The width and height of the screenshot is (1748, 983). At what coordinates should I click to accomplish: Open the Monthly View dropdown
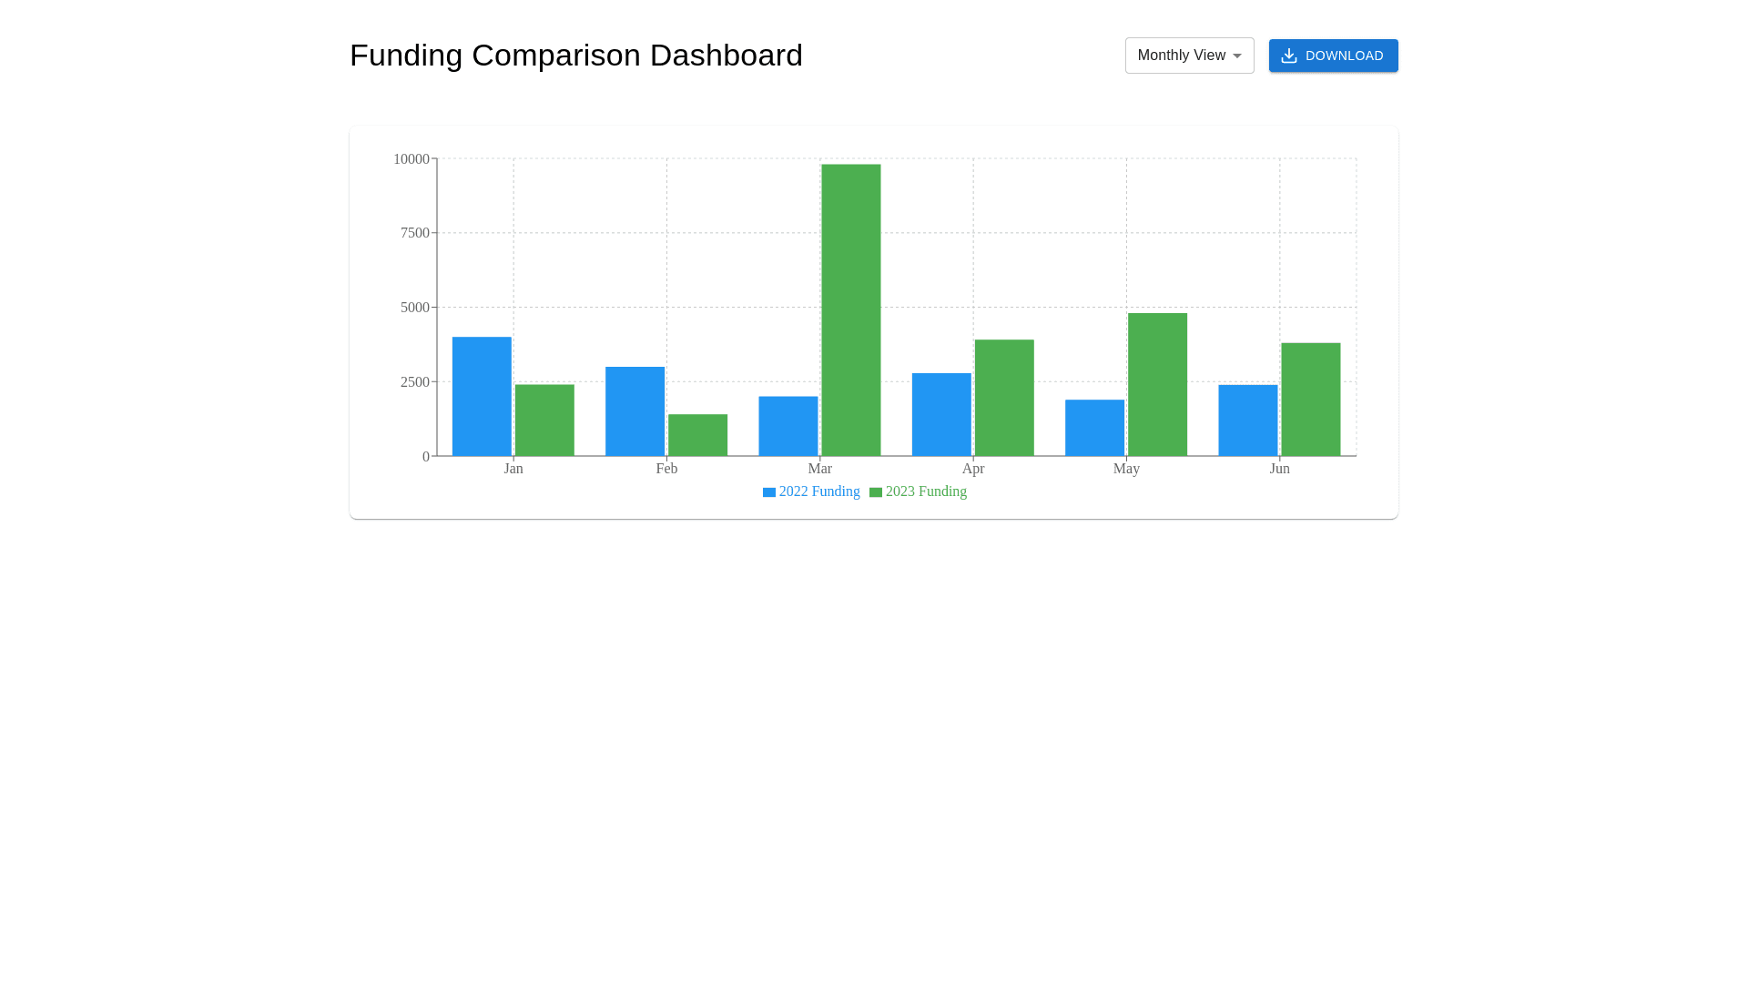[x=1181, y=56]
